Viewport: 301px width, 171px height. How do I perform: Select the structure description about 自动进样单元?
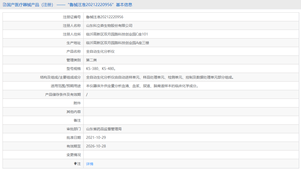[160, 77]
